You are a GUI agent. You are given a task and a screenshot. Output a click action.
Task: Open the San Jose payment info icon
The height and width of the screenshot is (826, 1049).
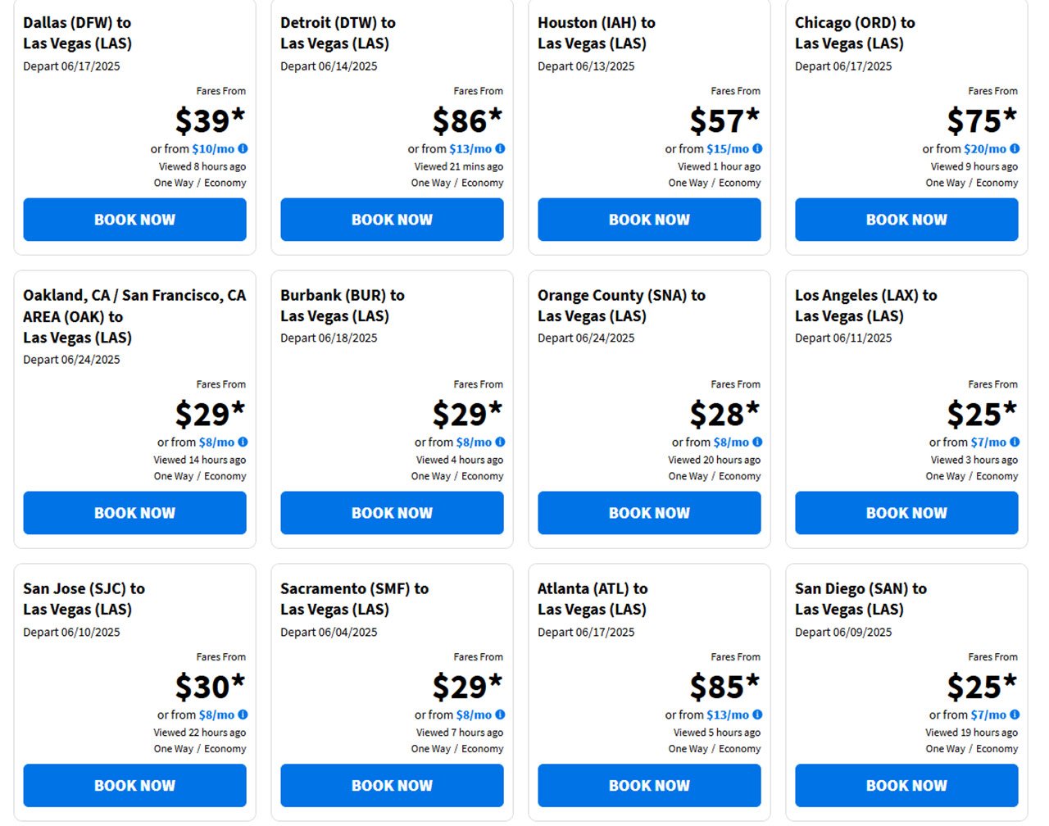pos(243,714)
